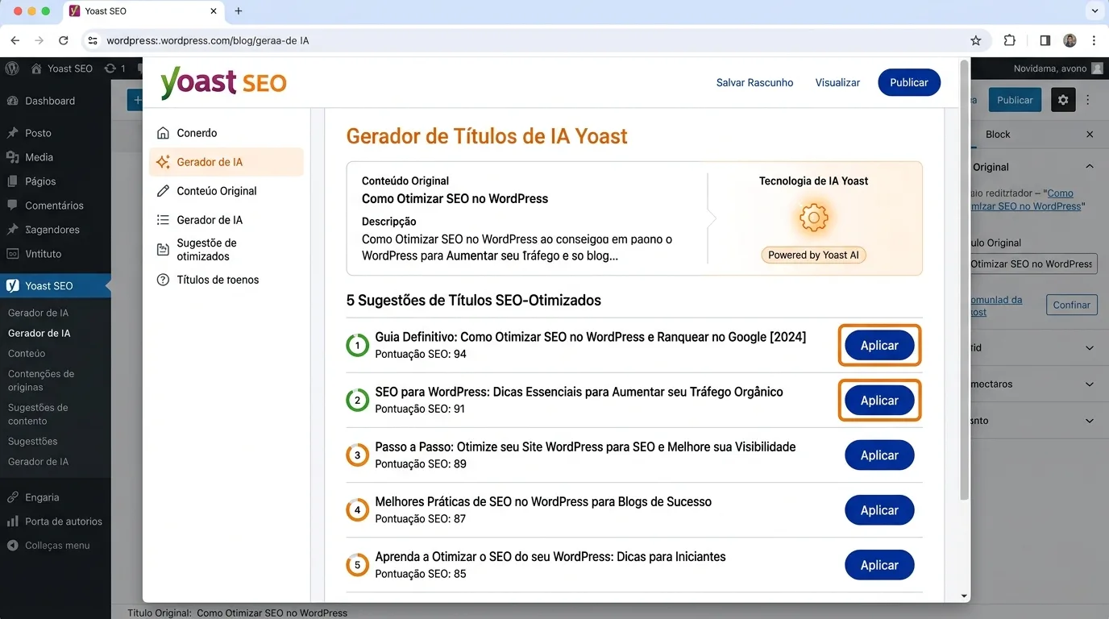This screenshot has width=1109, height=619.
Task: Click the home icon beside Yoast SEO
Action: click(36, 69)
